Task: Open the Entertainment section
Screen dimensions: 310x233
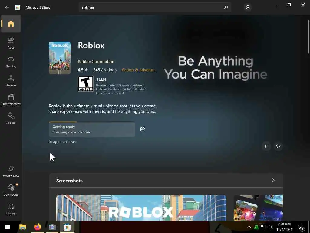Action: tap(11, 100)
